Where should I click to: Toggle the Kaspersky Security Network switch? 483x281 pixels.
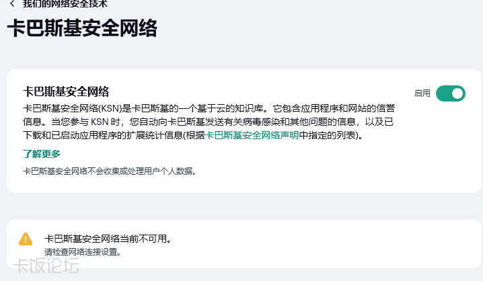pyautogui.click(x=451, y=93)
